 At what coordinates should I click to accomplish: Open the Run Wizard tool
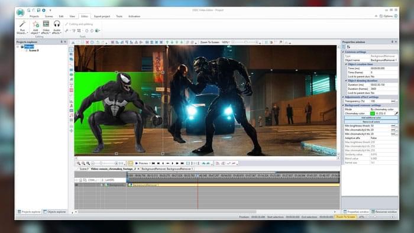[22, 27]
